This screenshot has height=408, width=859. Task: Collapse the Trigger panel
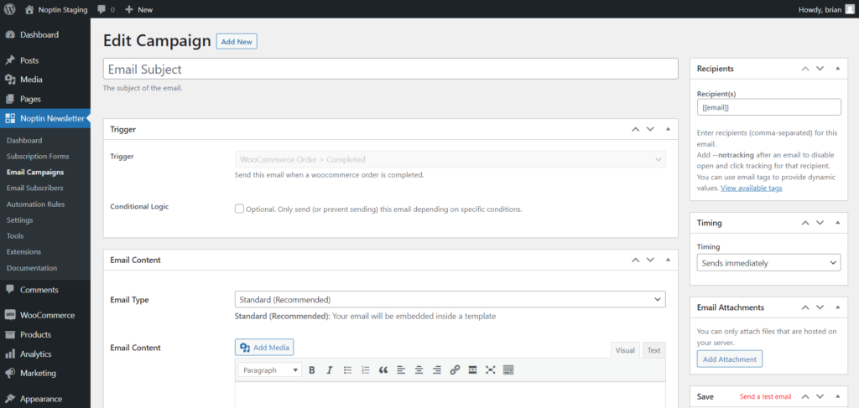[668, 130]
